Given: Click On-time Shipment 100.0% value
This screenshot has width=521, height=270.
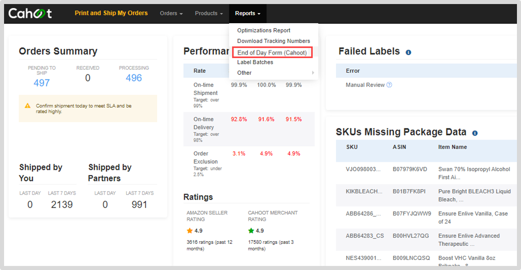Looking at the screenshot, I should pos(266,85).
